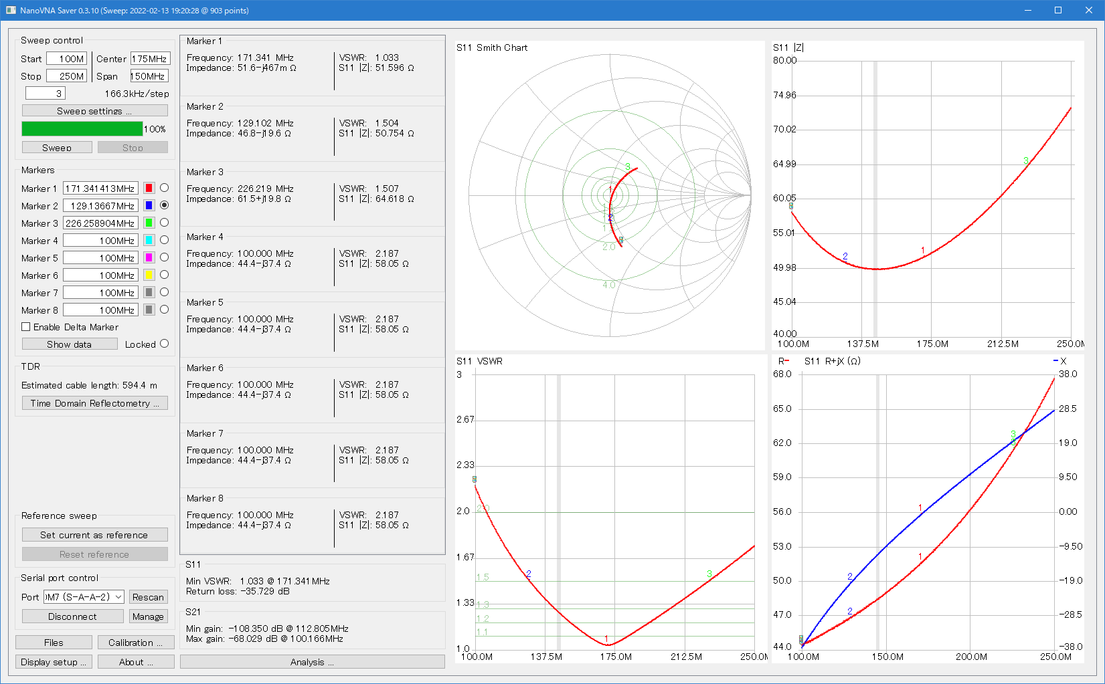The width and height of the screenshot is (1105, 684).
Task: Enable the Delta Marker checkbox
Action: click(x=26, y=327)
